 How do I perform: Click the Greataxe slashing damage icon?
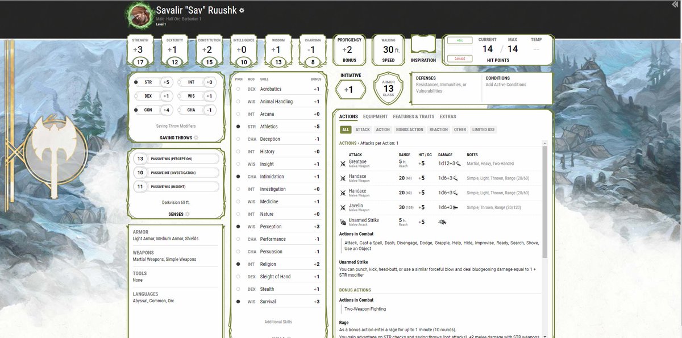coord(457,164)
